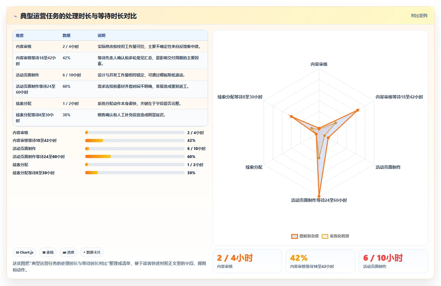Click the yellow 系统化程度 legend swatch

[325, 236]
